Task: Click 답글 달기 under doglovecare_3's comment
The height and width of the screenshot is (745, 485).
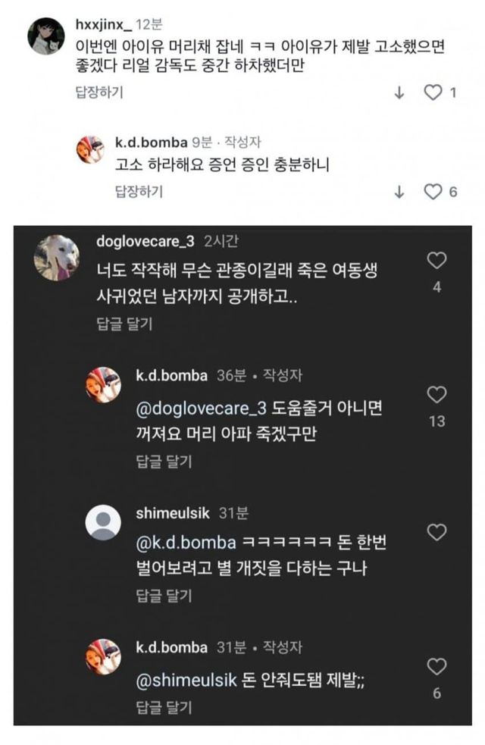Action: pos(125,324)
